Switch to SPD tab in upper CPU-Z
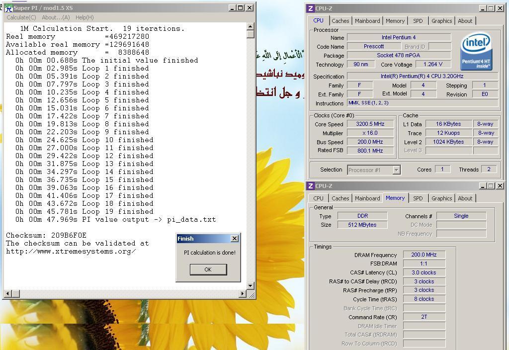 coord(418,21)
